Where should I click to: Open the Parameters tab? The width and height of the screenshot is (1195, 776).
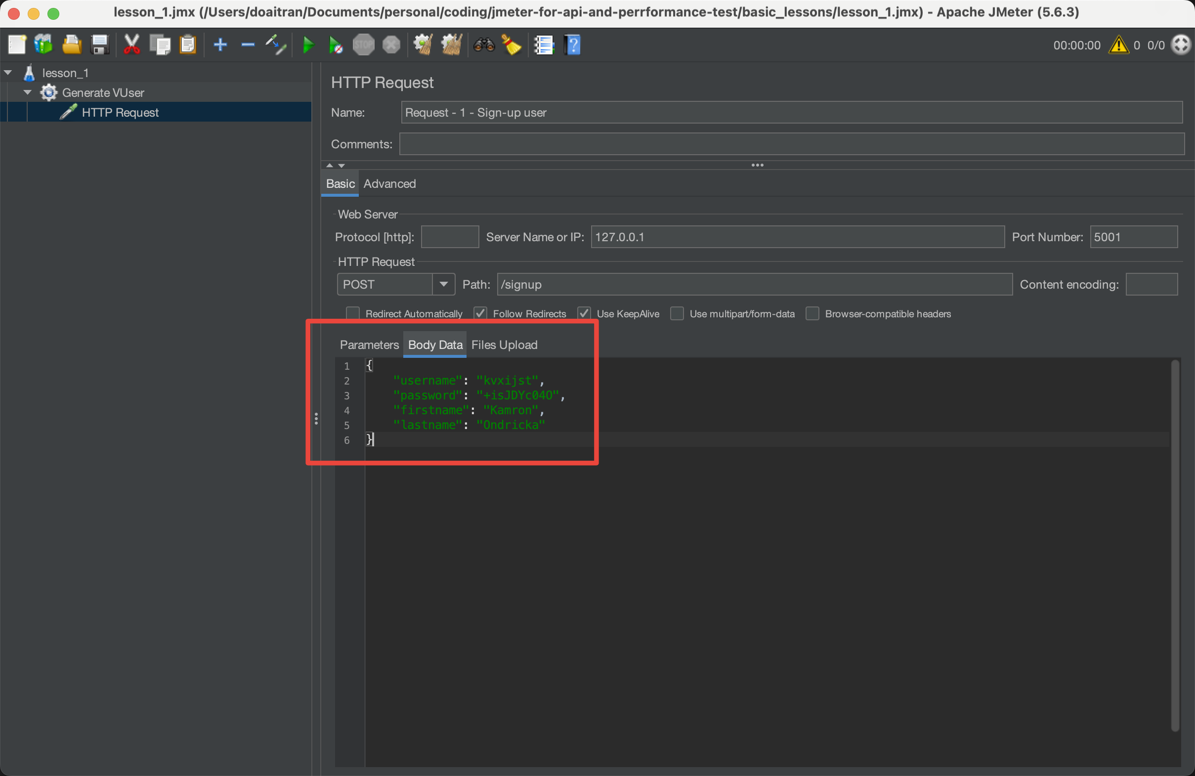[x=369, y=345]
